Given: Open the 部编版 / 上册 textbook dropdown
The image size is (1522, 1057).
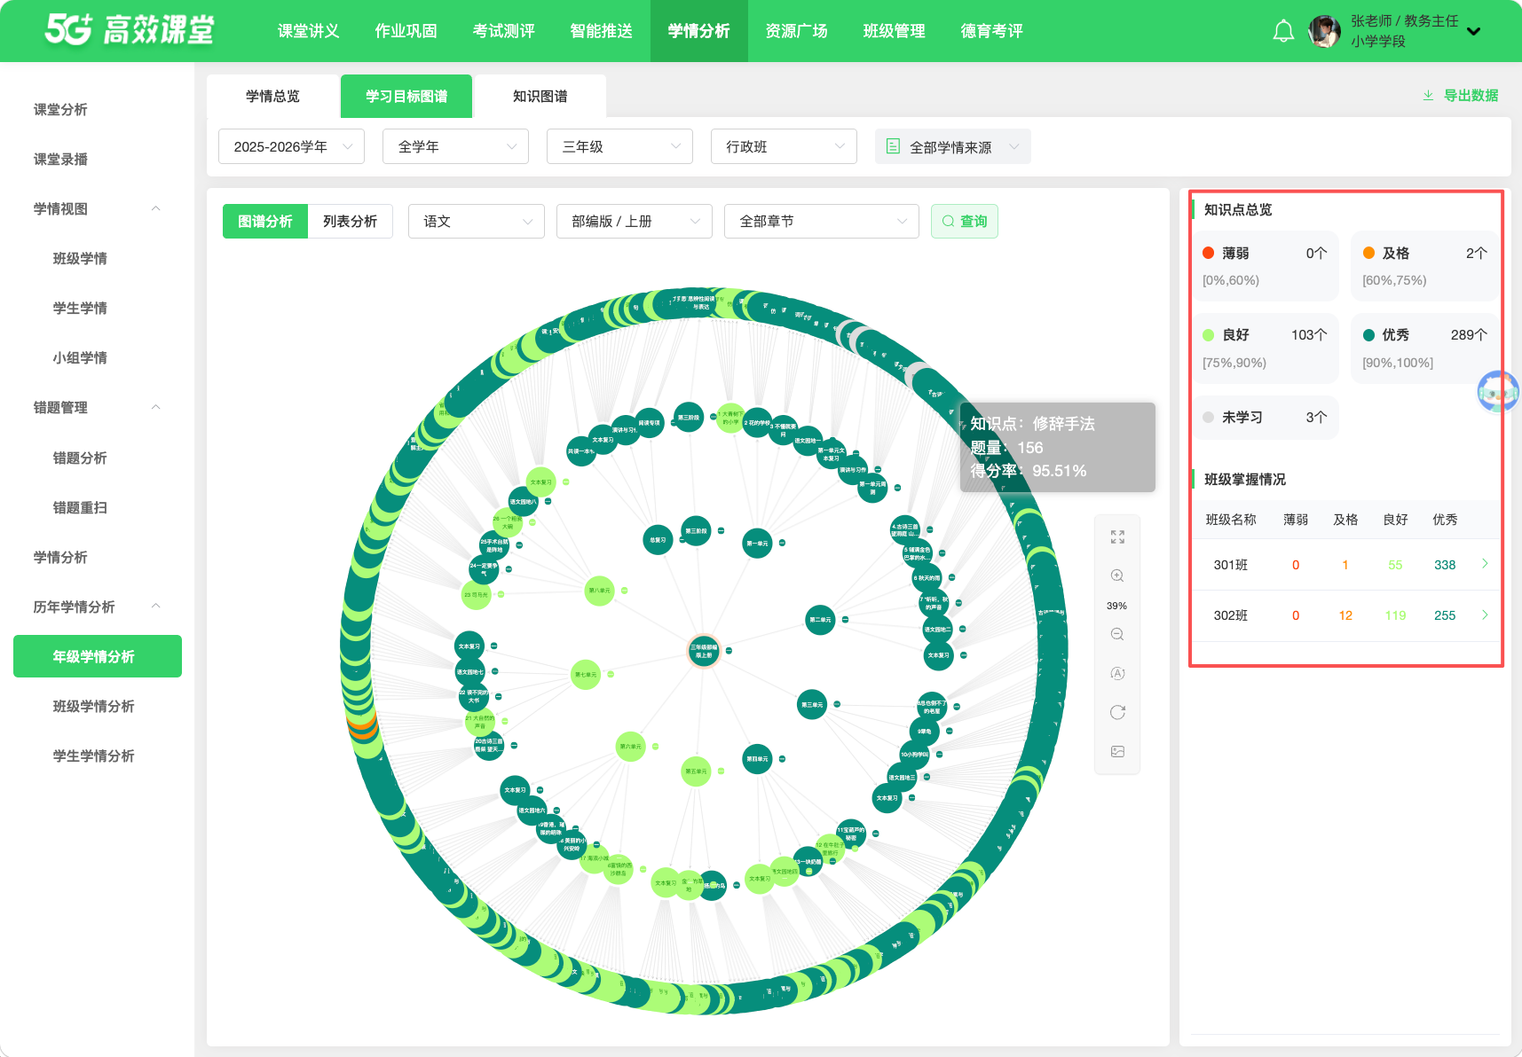Looking at the screenshot, I should [x=635, y=221].
